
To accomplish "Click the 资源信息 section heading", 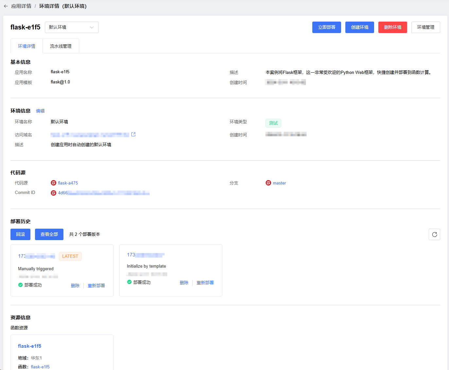I will (20, 318).
